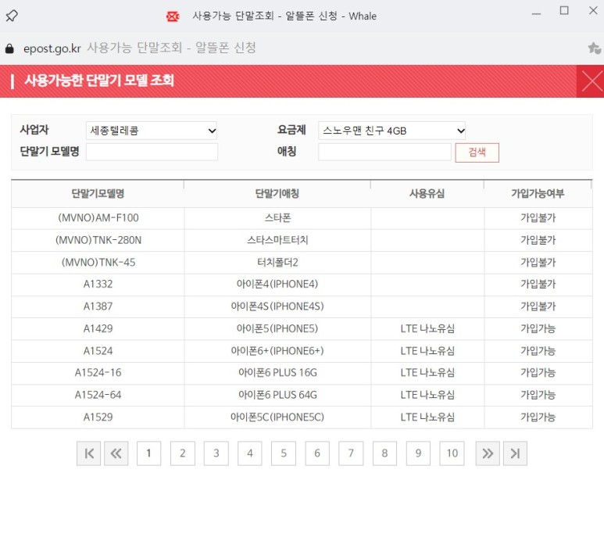Screen dimensions: 604x541
Task: Click 가입가능 in the A1524-64 row
Action: (x=538, y=395)
